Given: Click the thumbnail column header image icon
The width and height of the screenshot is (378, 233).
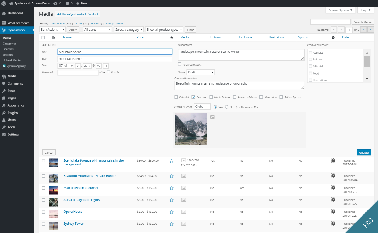Looking at the screenshot, I should tap(54, 37).
